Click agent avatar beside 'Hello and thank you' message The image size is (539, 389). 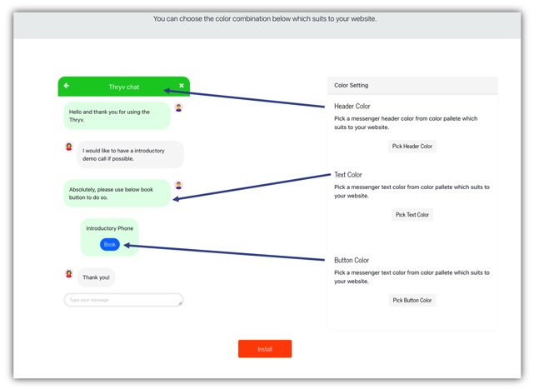(179, 107)
